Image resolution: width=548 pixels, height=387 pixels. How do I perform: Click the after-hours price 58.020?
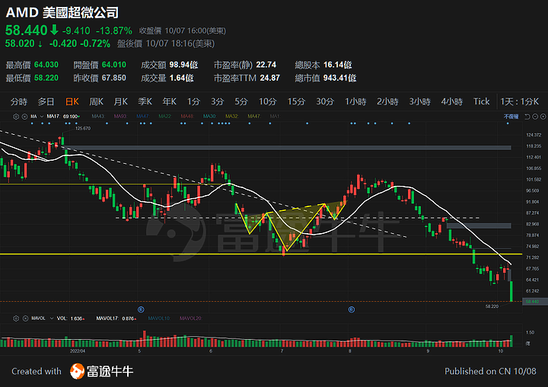click(x=20, y=43)
